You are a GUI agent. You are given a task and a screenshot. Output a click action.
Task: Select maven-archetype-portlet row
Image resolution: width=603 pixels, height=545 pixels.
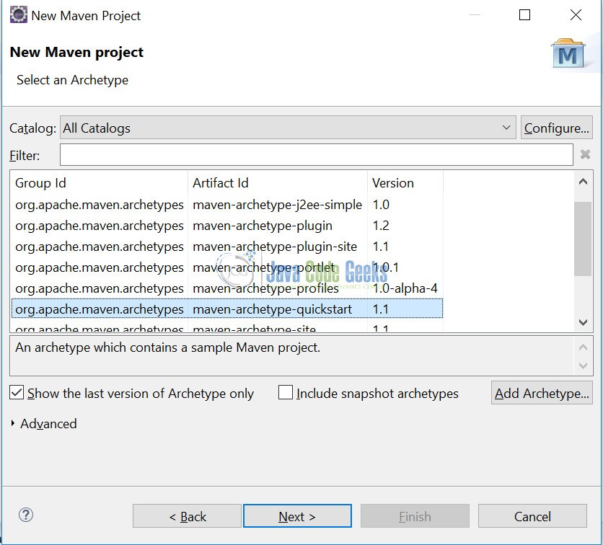(227, 267)
